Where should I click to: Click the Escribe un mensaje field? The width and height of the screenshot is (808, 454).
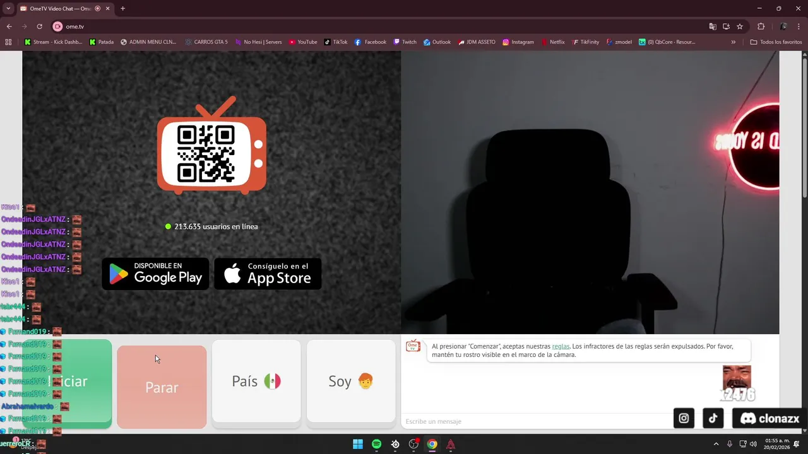(537, 421)
